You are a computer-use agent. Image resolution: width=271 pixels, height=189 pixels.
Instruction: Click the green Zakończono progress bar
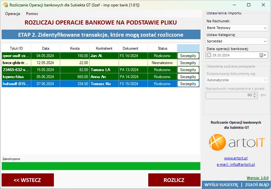[x=101, y=166]
